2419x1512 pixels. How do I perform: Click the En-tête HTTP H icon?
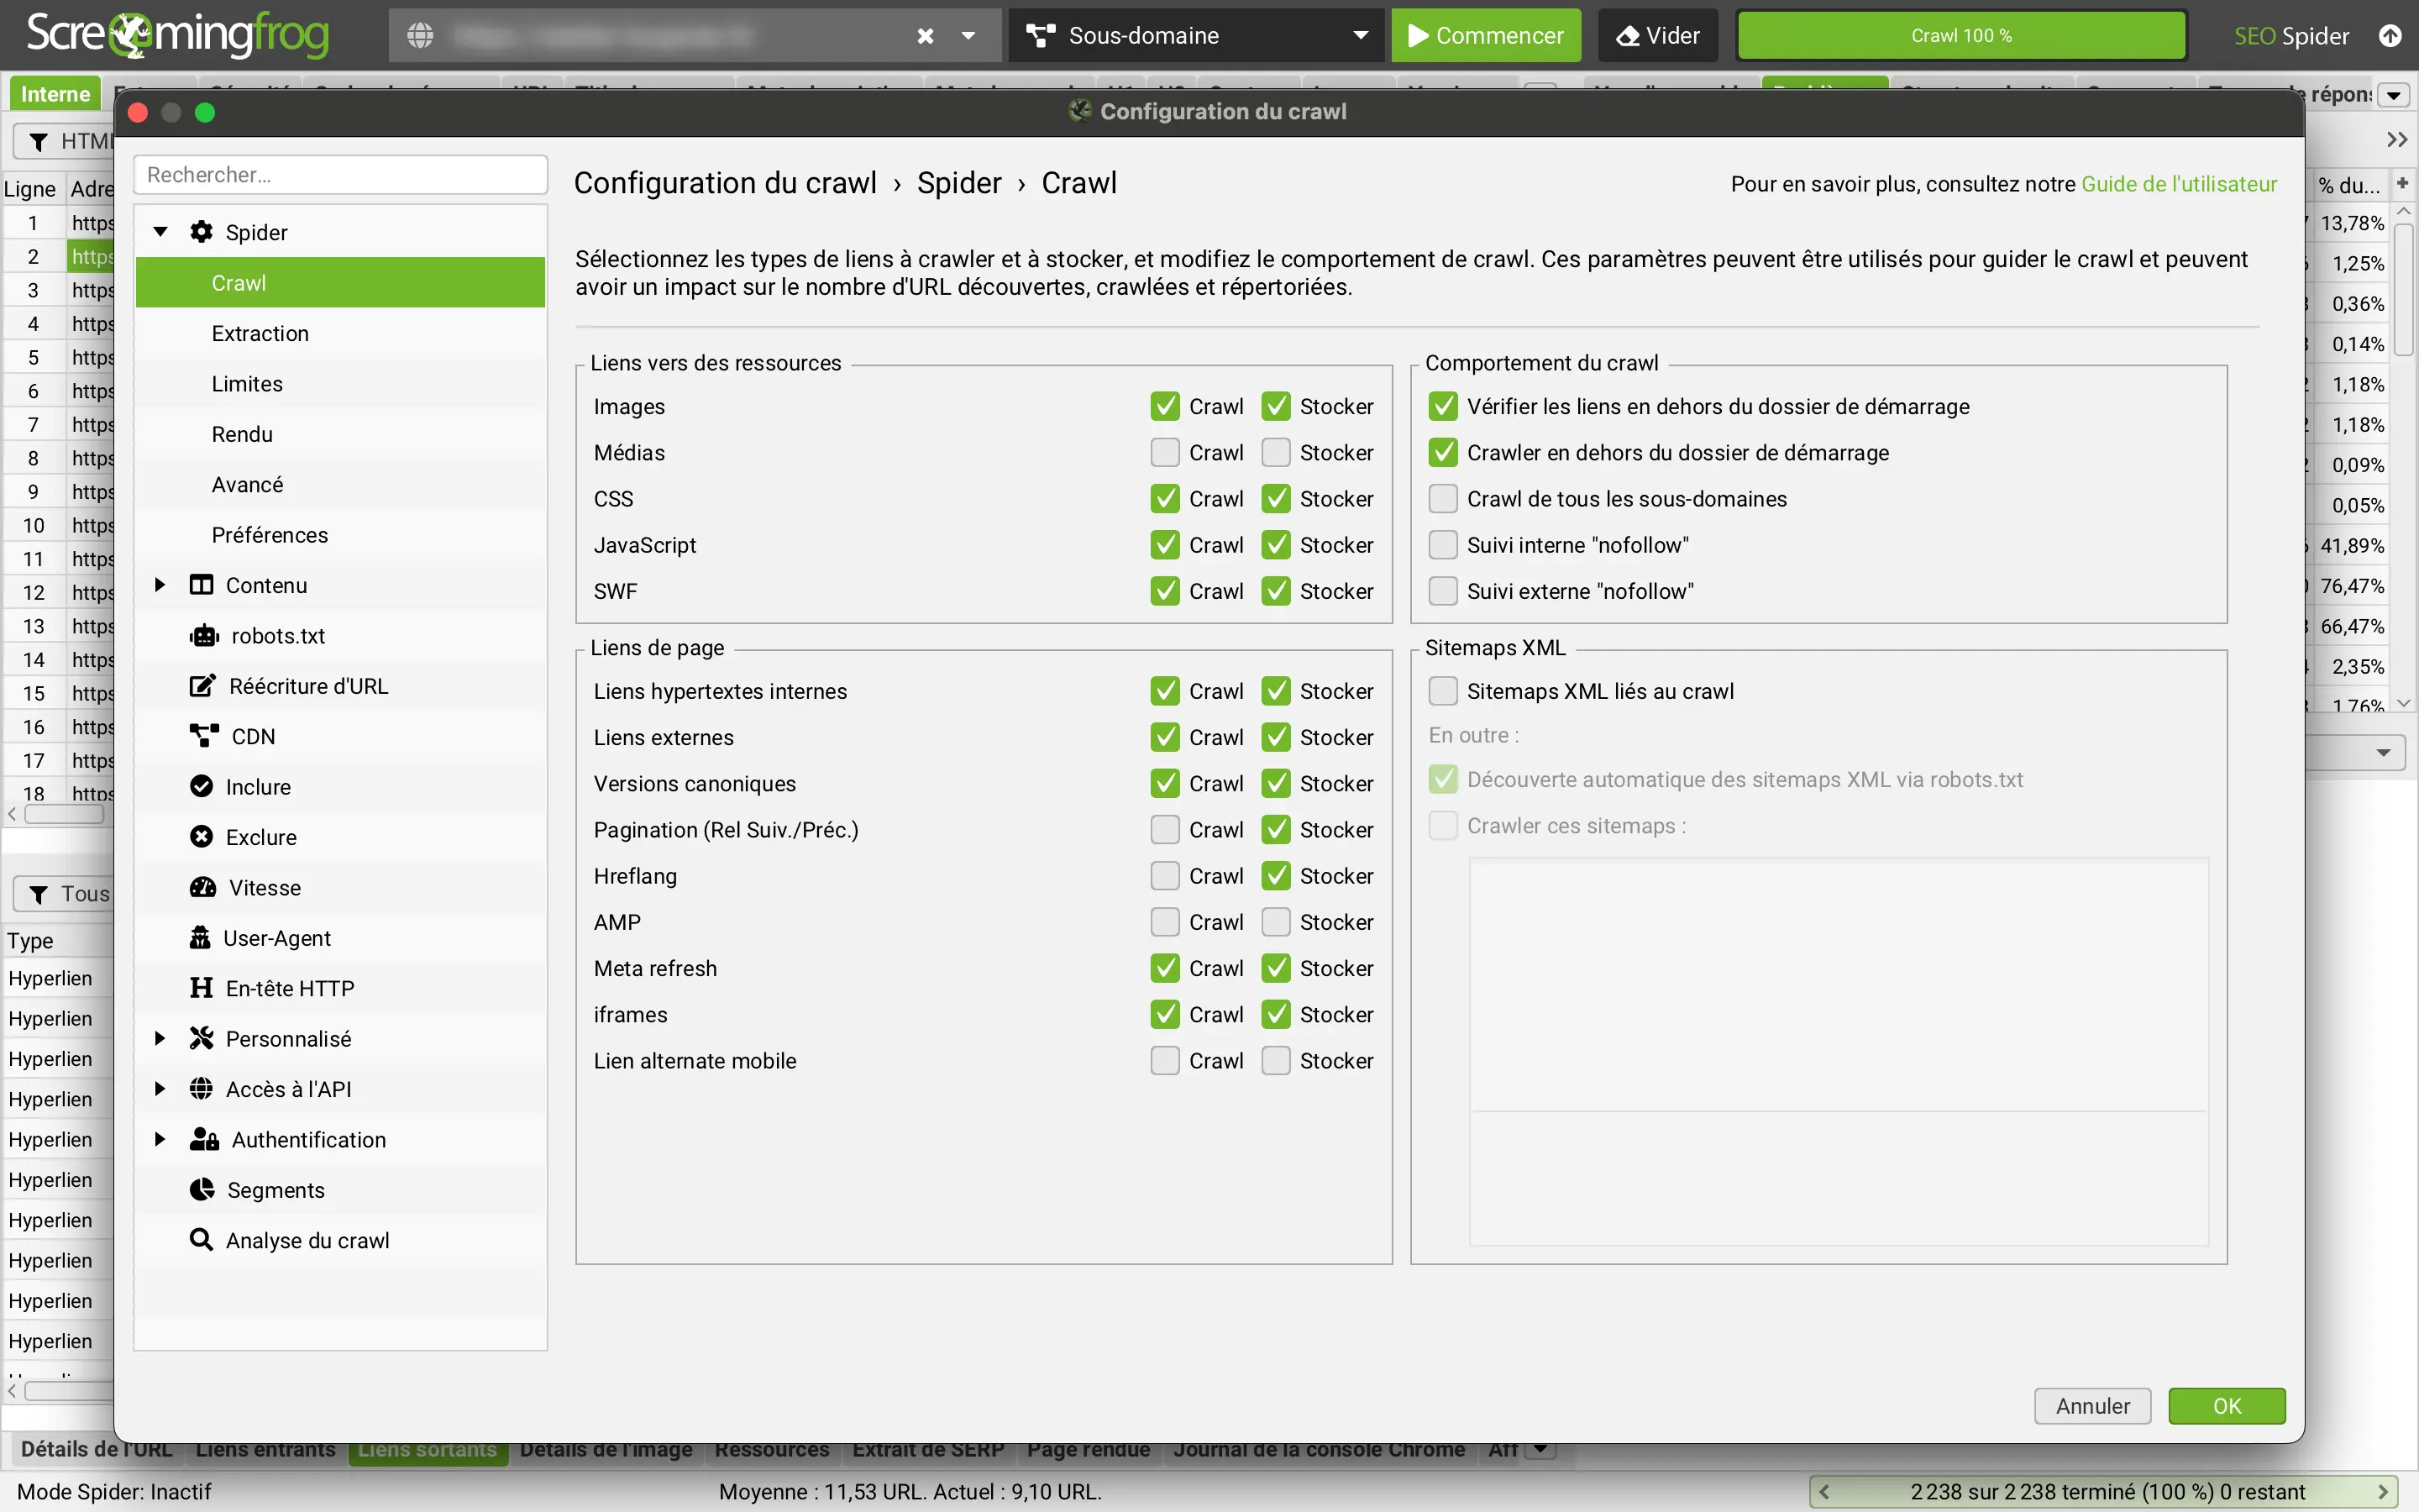[x=202, y=988]
